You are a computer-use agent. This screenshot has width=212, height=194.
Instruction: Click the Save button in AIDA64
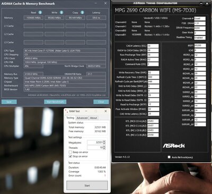[9, 102]
